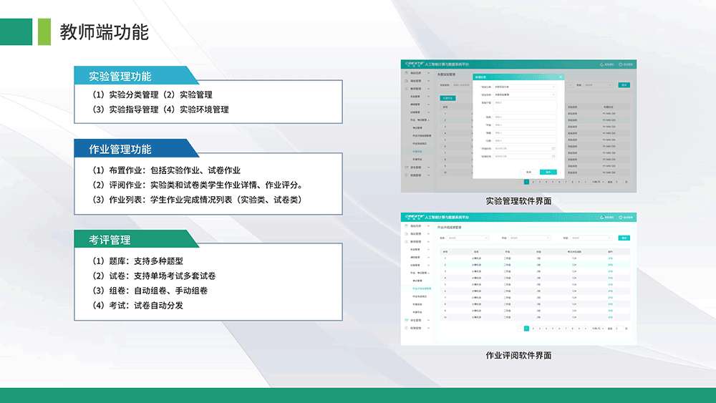Screen dimensions: 716x403
Task: Close the add dialog in 实验管理 screenshot
Action: pyautogui.click(x=561, y=77)
